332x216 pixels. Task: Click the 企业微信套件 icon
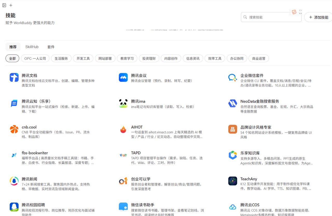coord(233,77)
